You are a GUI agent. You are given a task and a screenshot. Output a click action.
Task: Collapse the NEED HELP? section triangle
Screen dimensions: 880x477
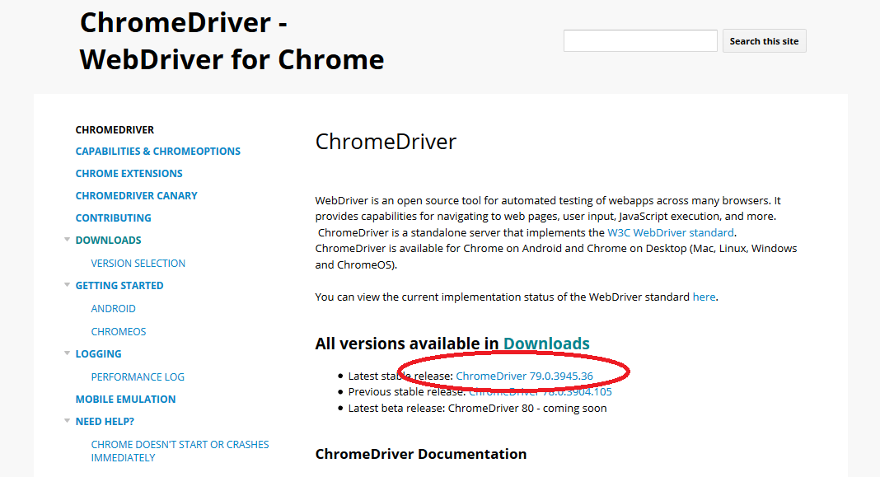[x=67, y=421]
